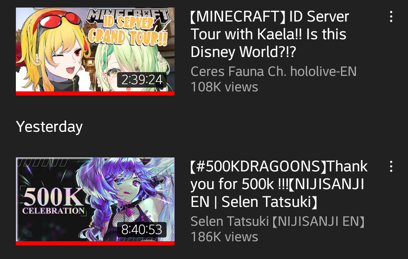Viewport: 408px width, 259px height.
Task: Visit the Selen Tatsuki NIJISANJI EN channel
Action: [x=278, y=221]
